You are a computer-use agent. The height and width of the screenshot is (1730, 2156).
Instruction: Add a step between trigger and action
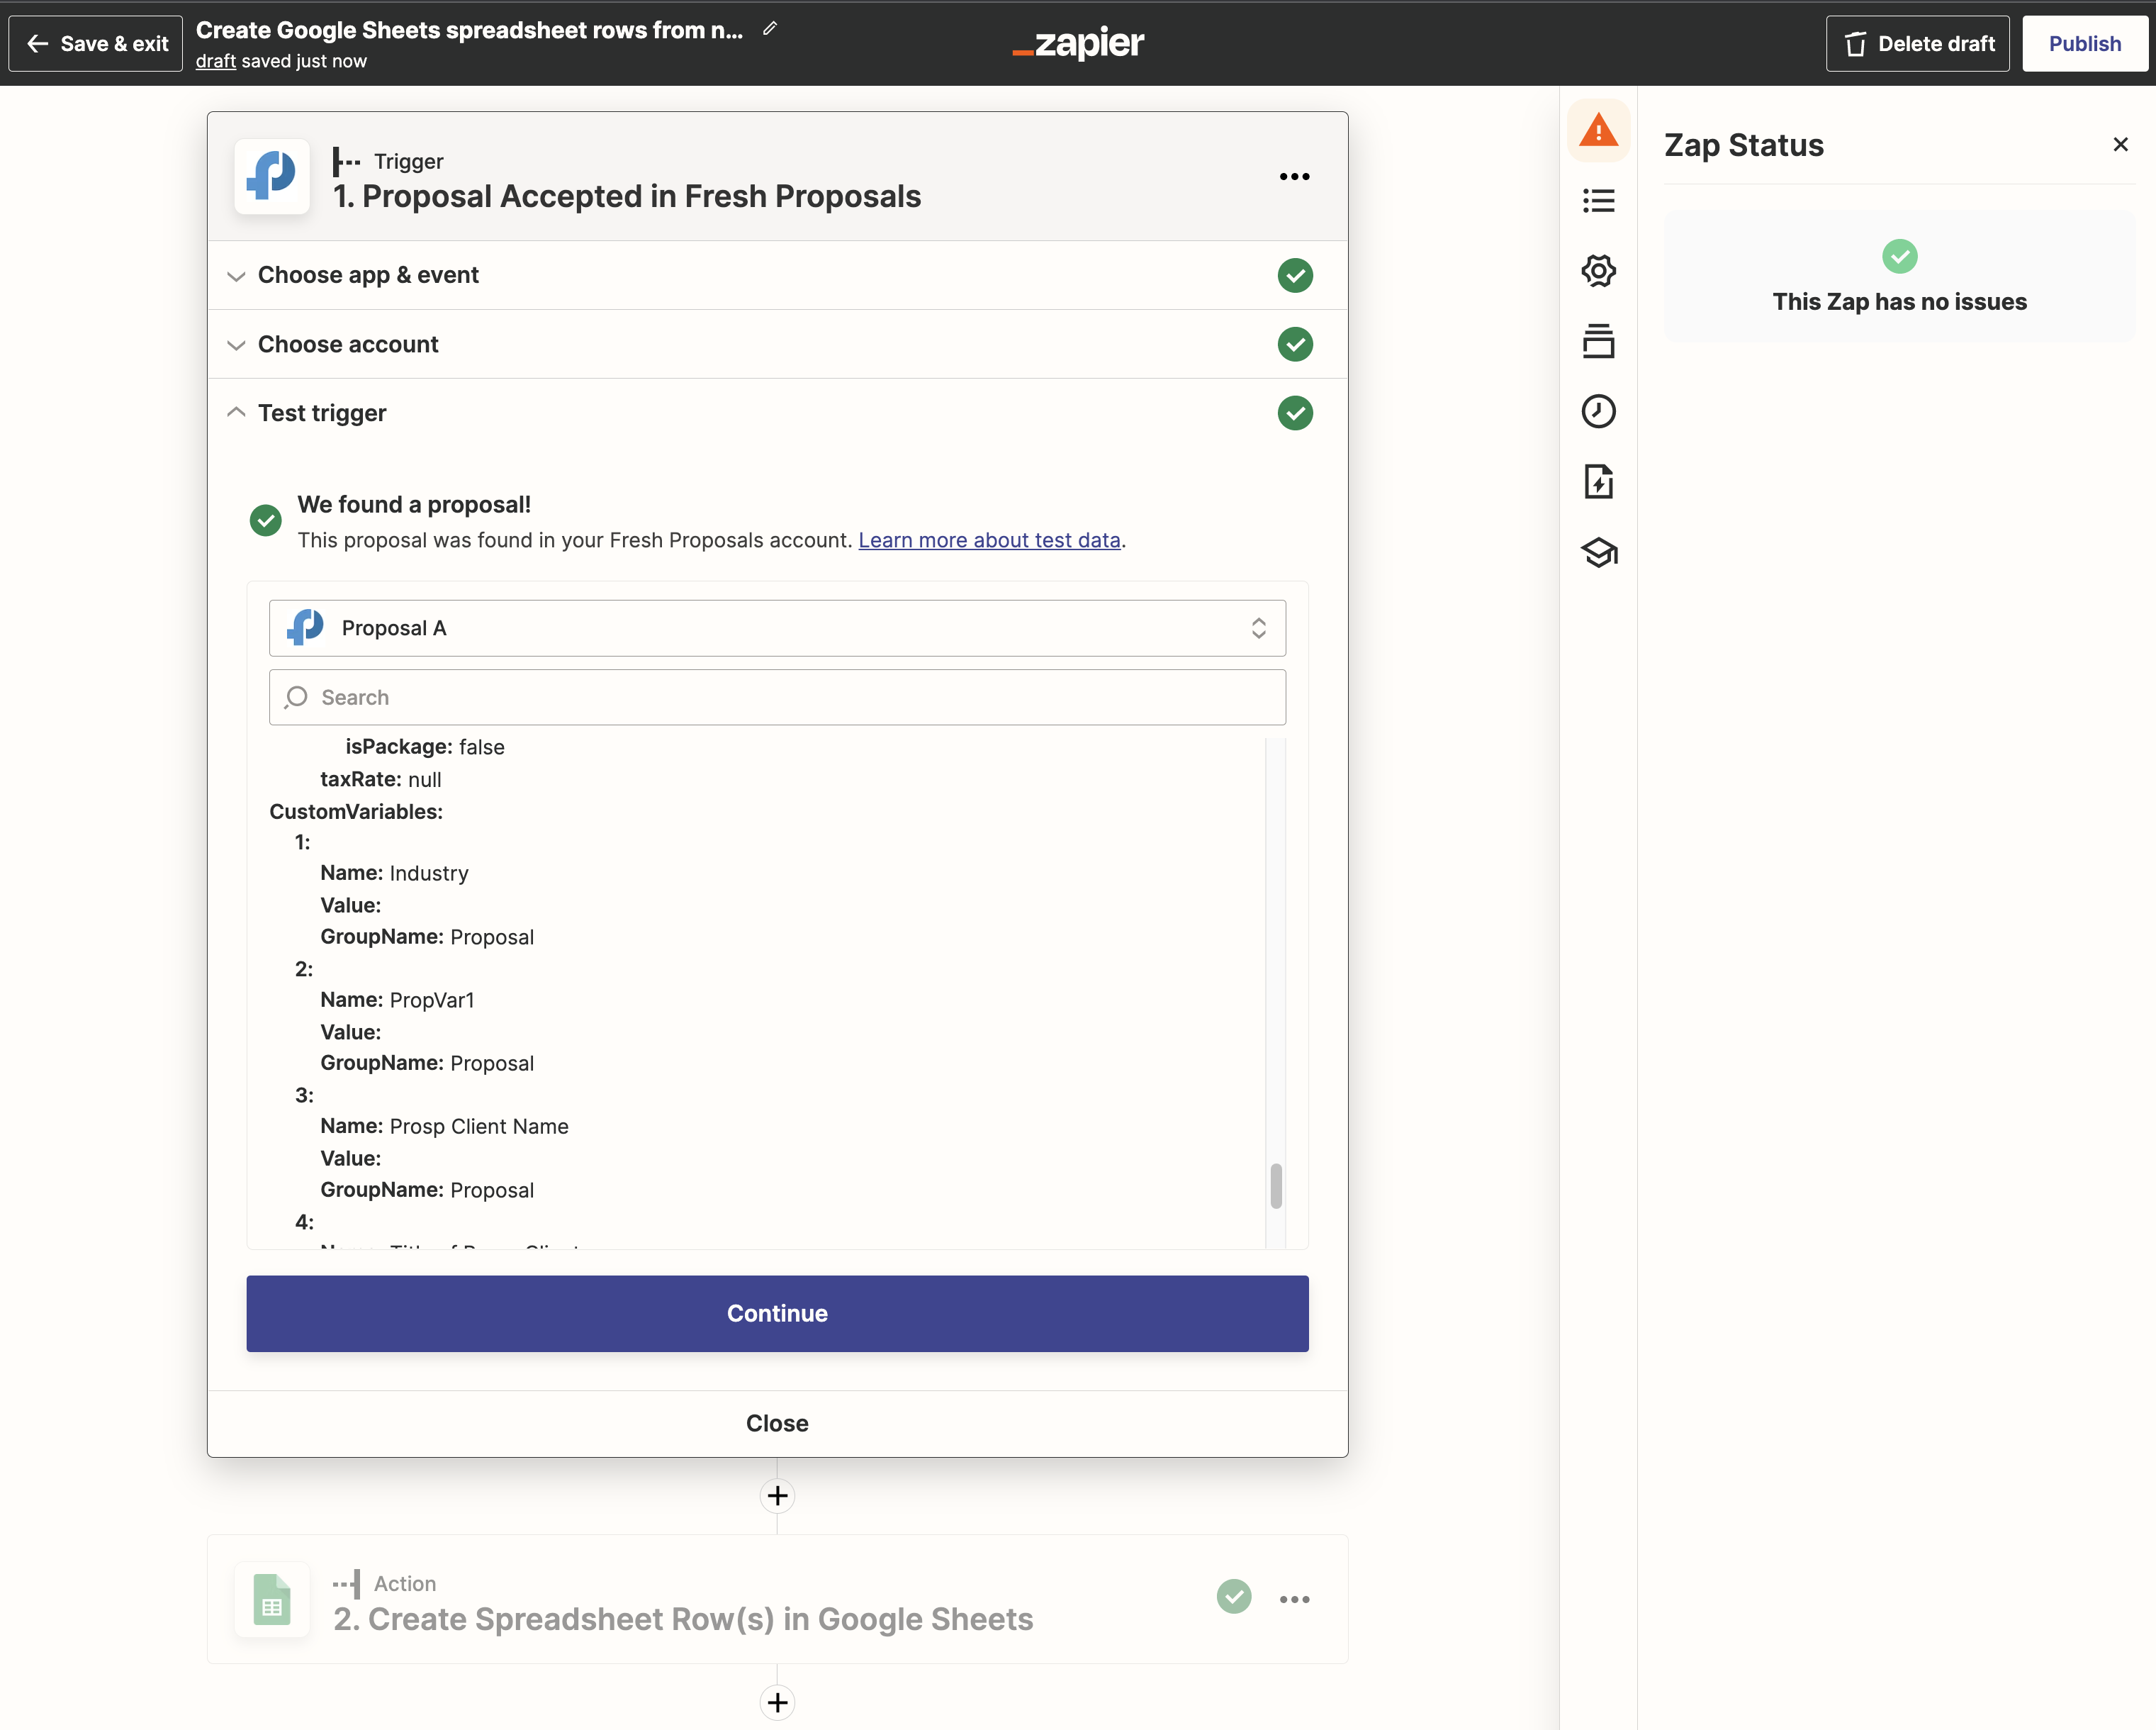[777, 1496]
